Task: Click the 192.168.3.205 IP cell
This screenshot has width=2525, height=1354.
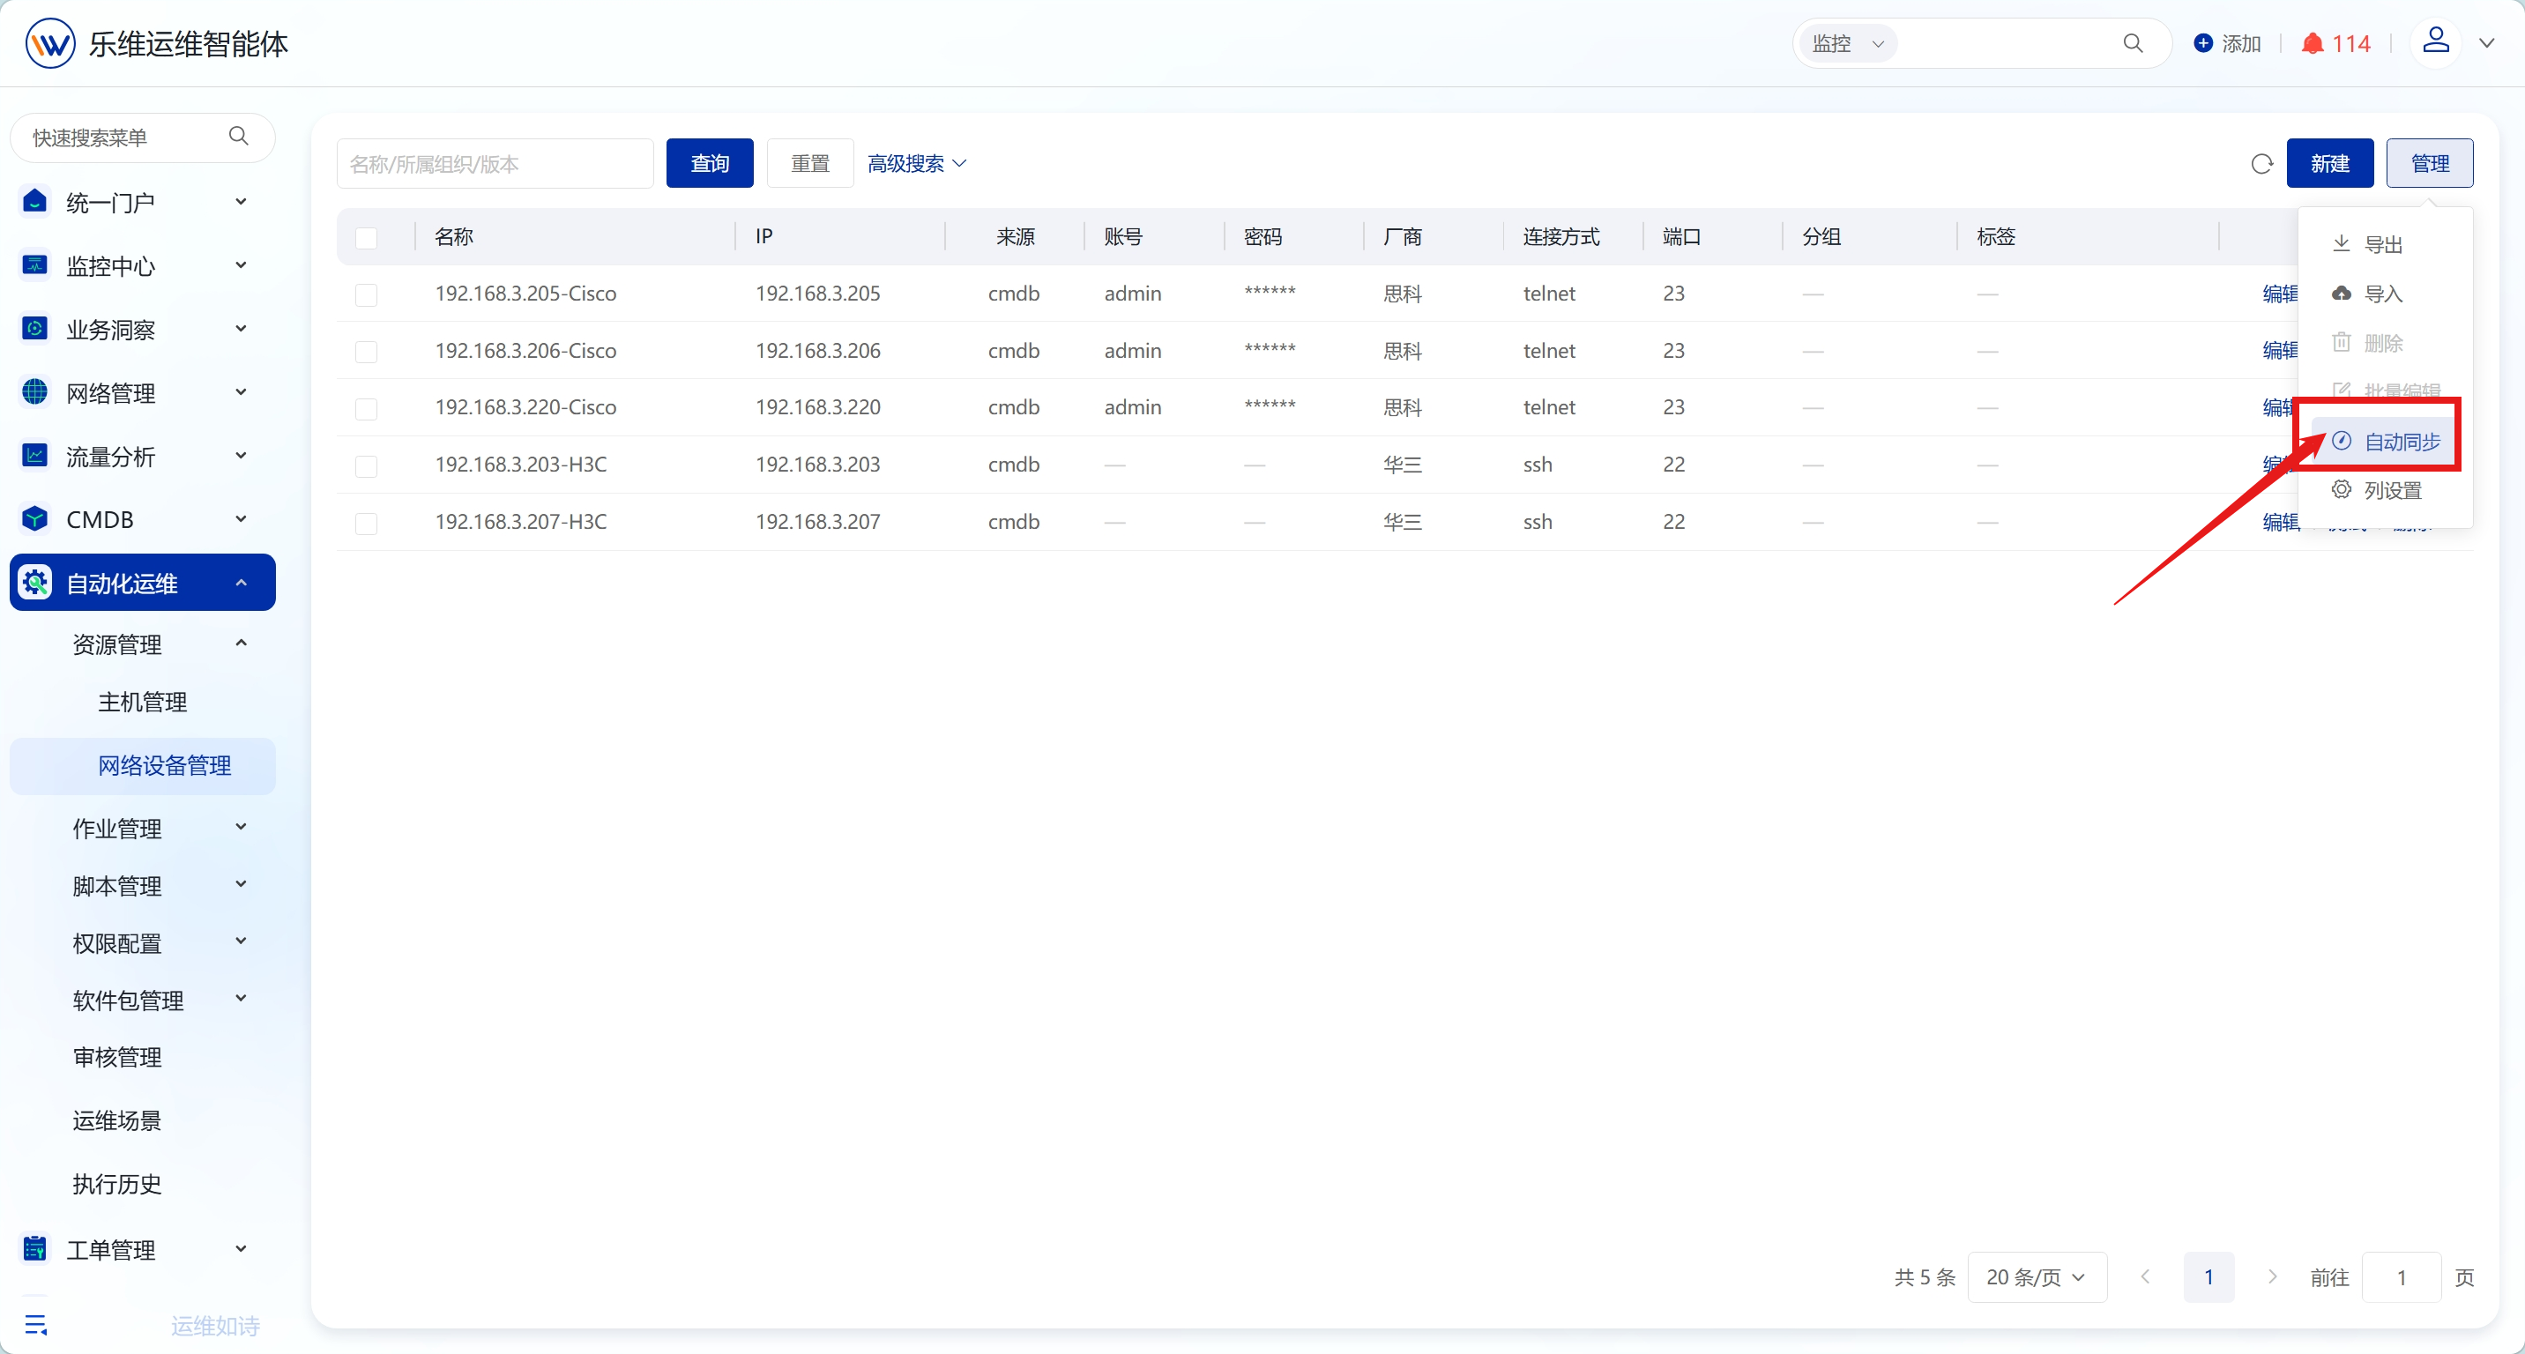Action: coord(817,294)
